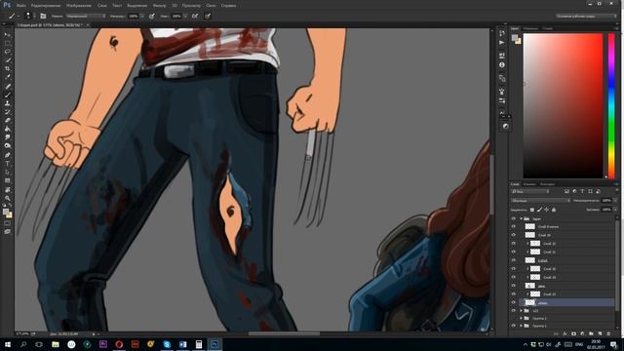Toggle lock position icon
The height and width of the screenshot is (351, 624).
tap(546, 210)
